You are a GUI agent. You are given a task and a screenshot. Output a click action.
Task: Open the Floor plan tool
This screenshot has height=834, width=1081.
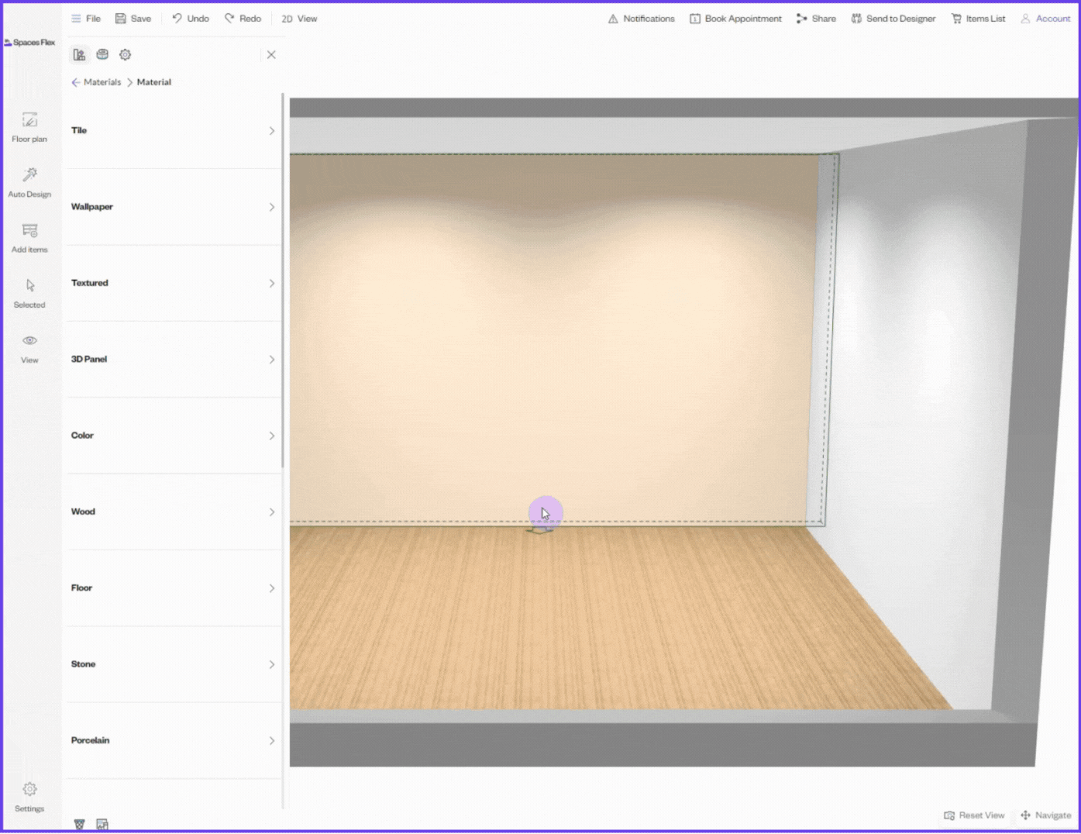click(x=29, y=127)
